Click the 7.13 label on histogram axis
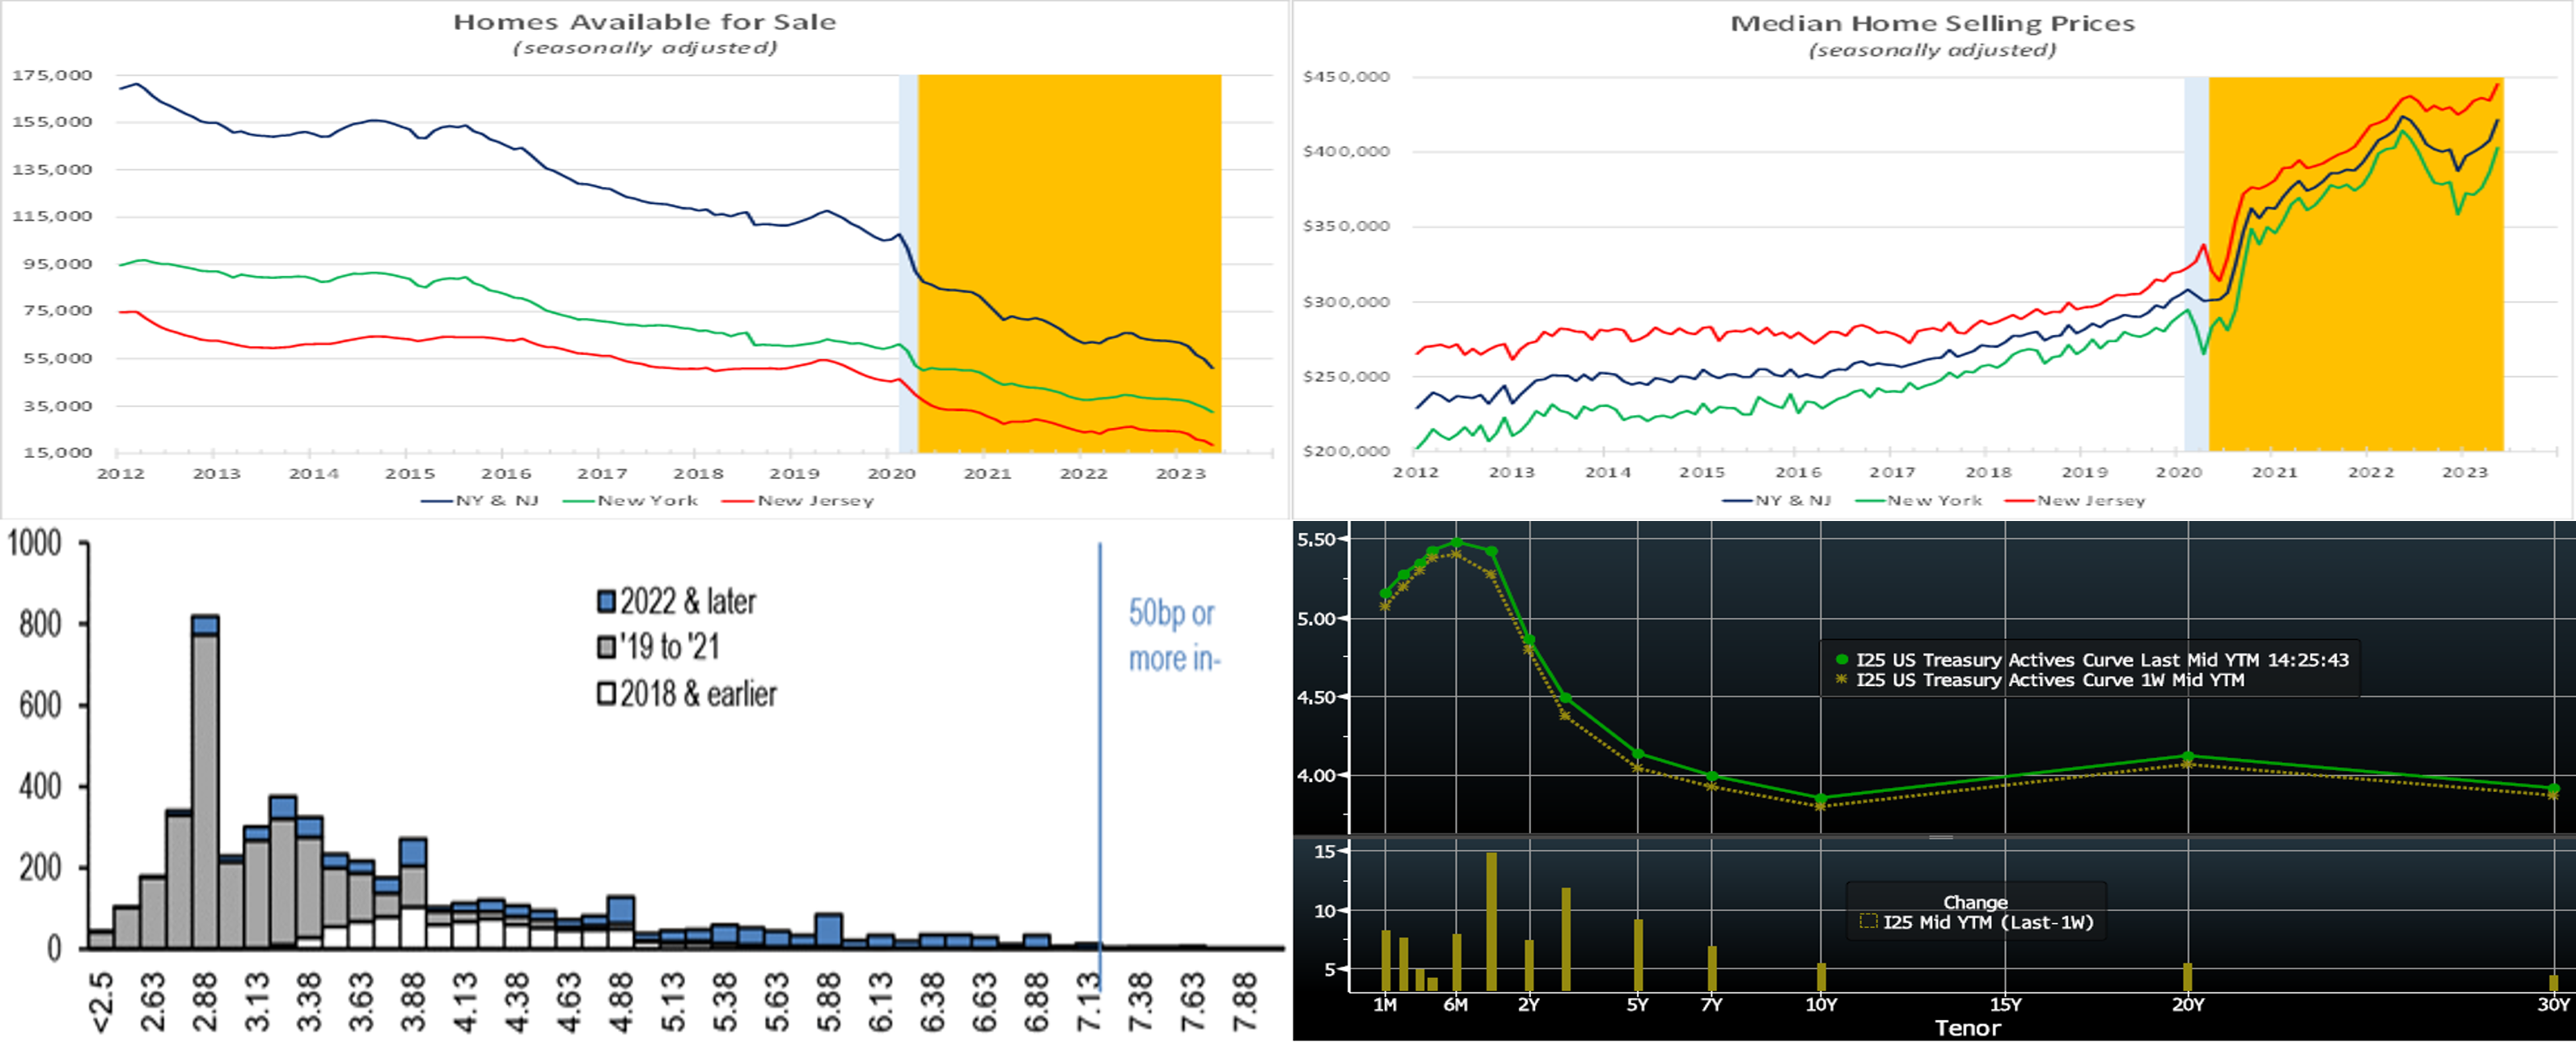2576x1042 pixels. point(1089,1002)
